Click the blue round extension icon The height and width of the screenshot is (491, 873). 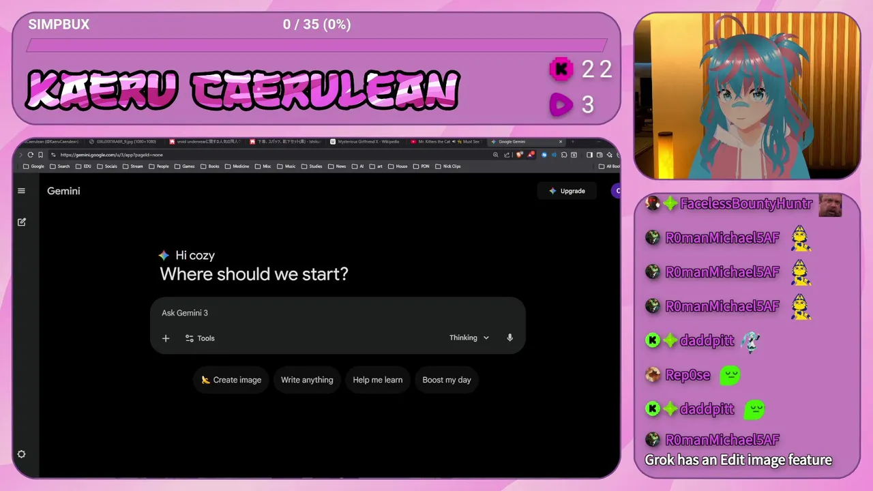[x=544, y=155]
